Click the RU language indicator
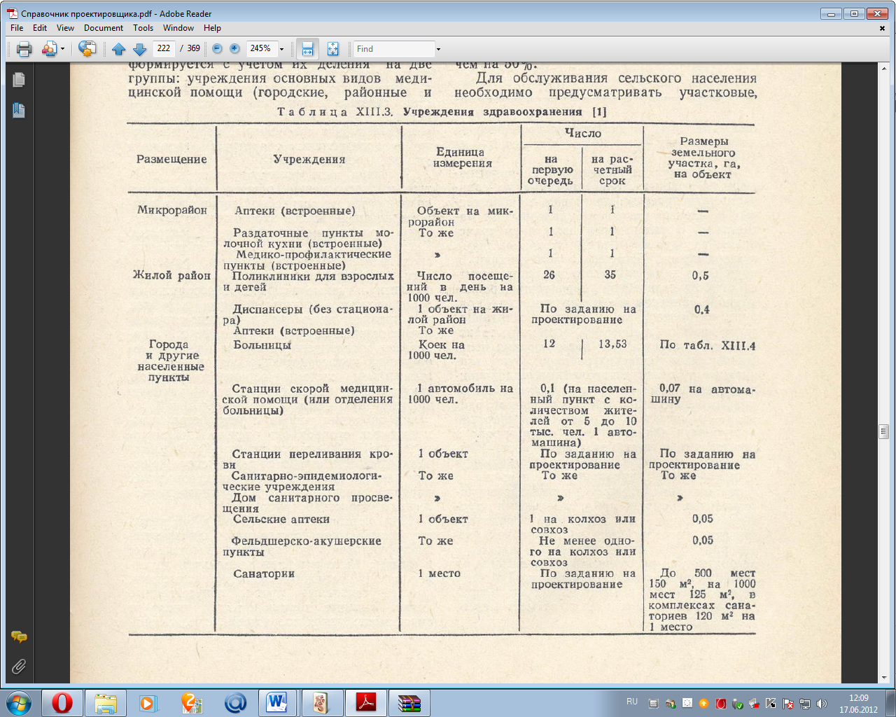The image size is (896, 717). [632, 702]
